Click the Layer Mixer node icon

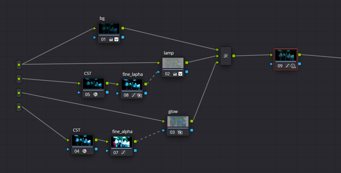tap(226, 56)
